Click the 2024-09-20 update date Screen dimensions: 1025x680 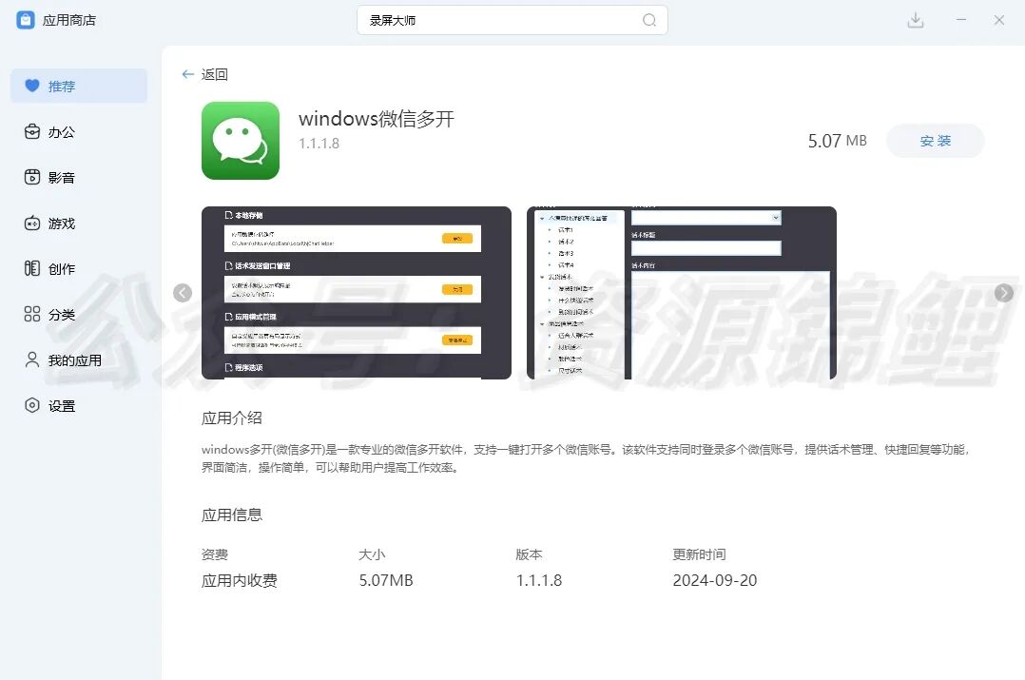click(714, 580)
